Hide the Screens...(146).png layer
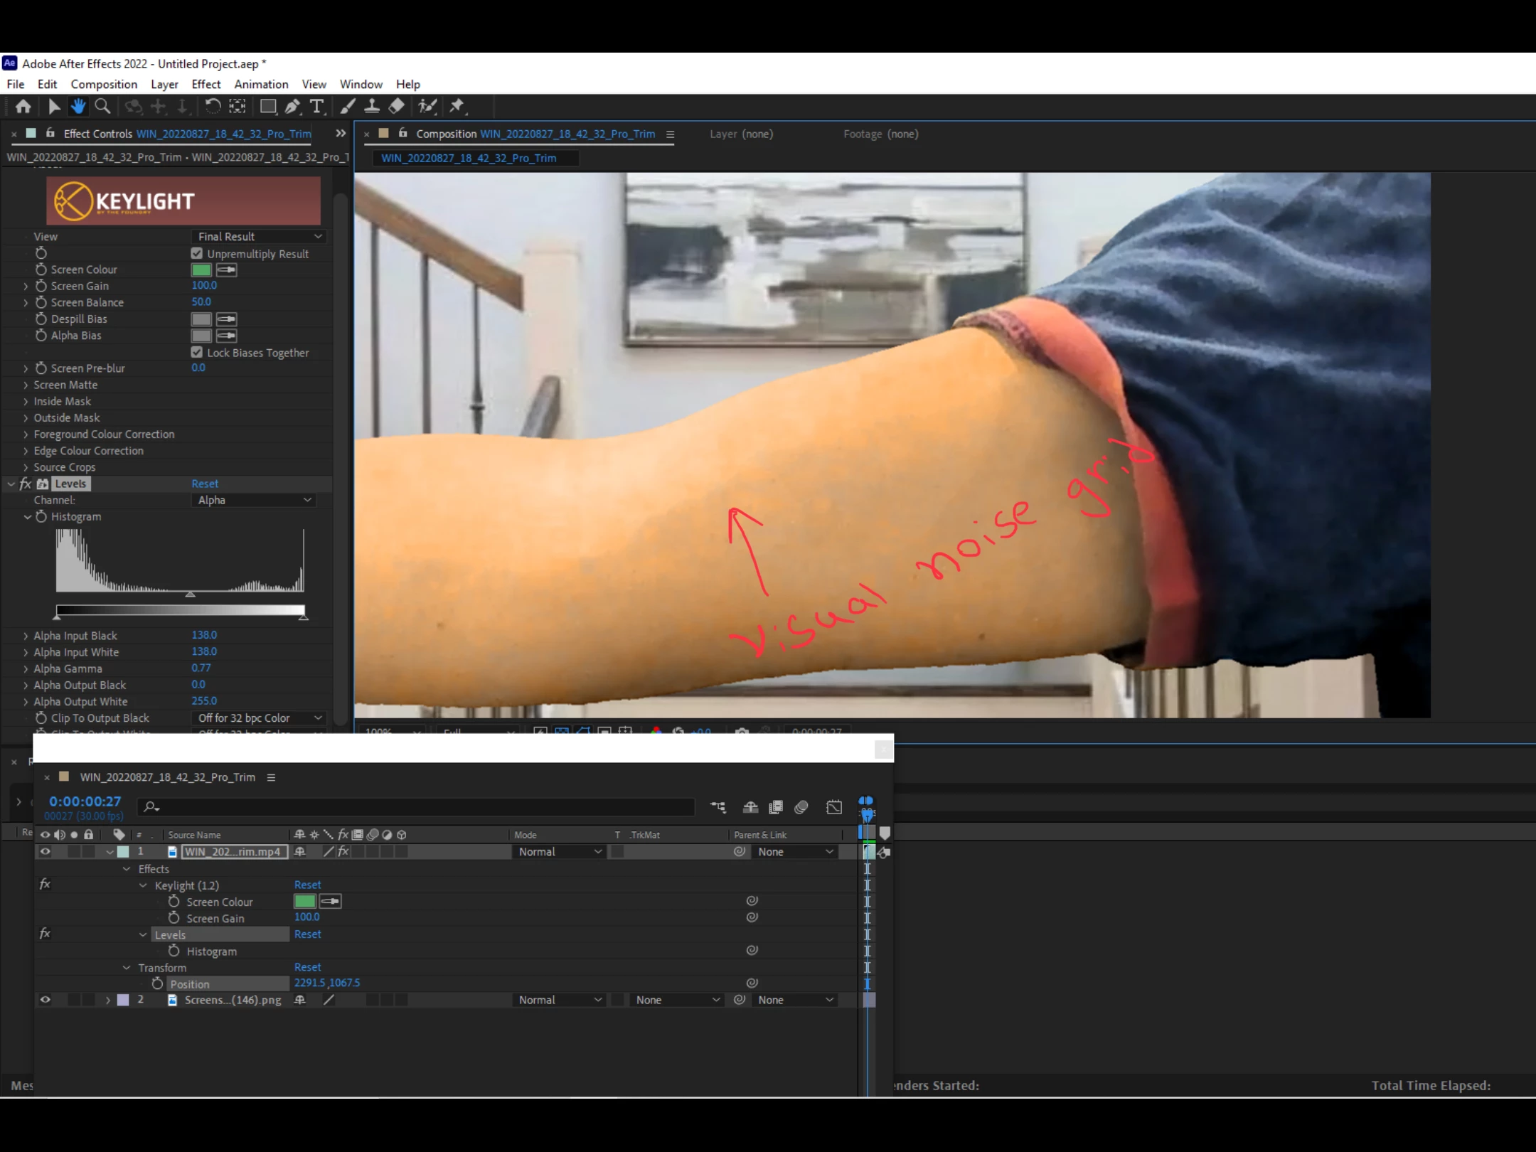 [x=45, y=1000]
